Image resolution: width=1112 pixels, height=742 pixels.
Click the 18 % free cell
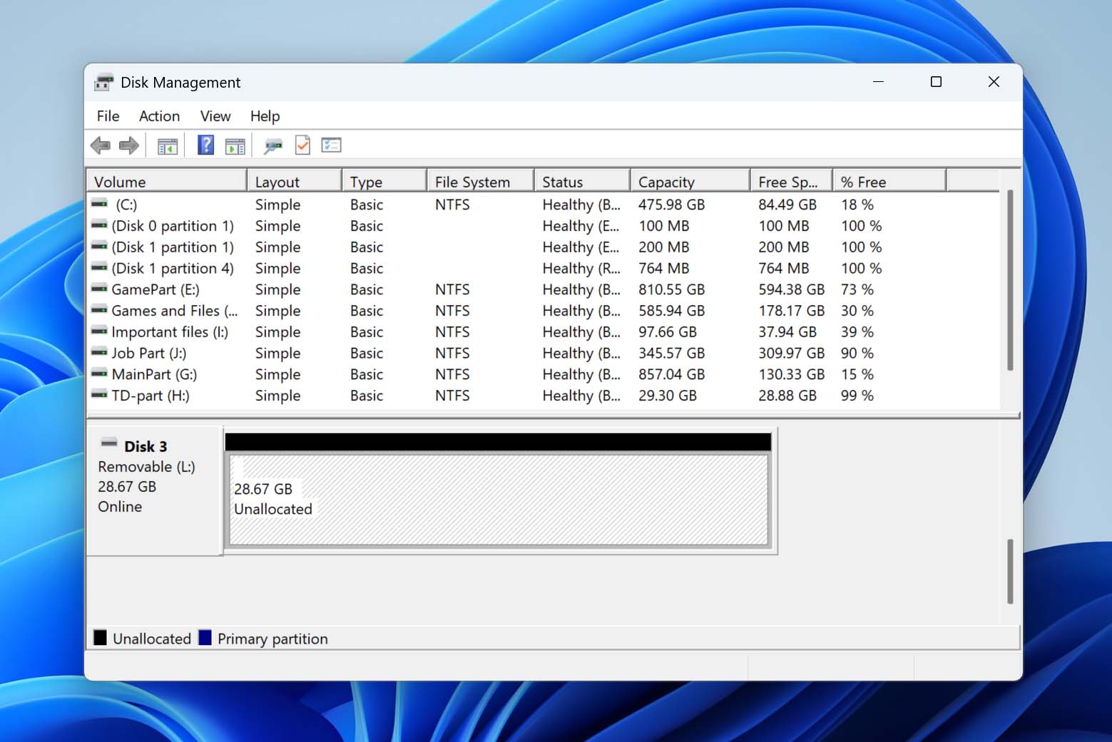(857, 205)
